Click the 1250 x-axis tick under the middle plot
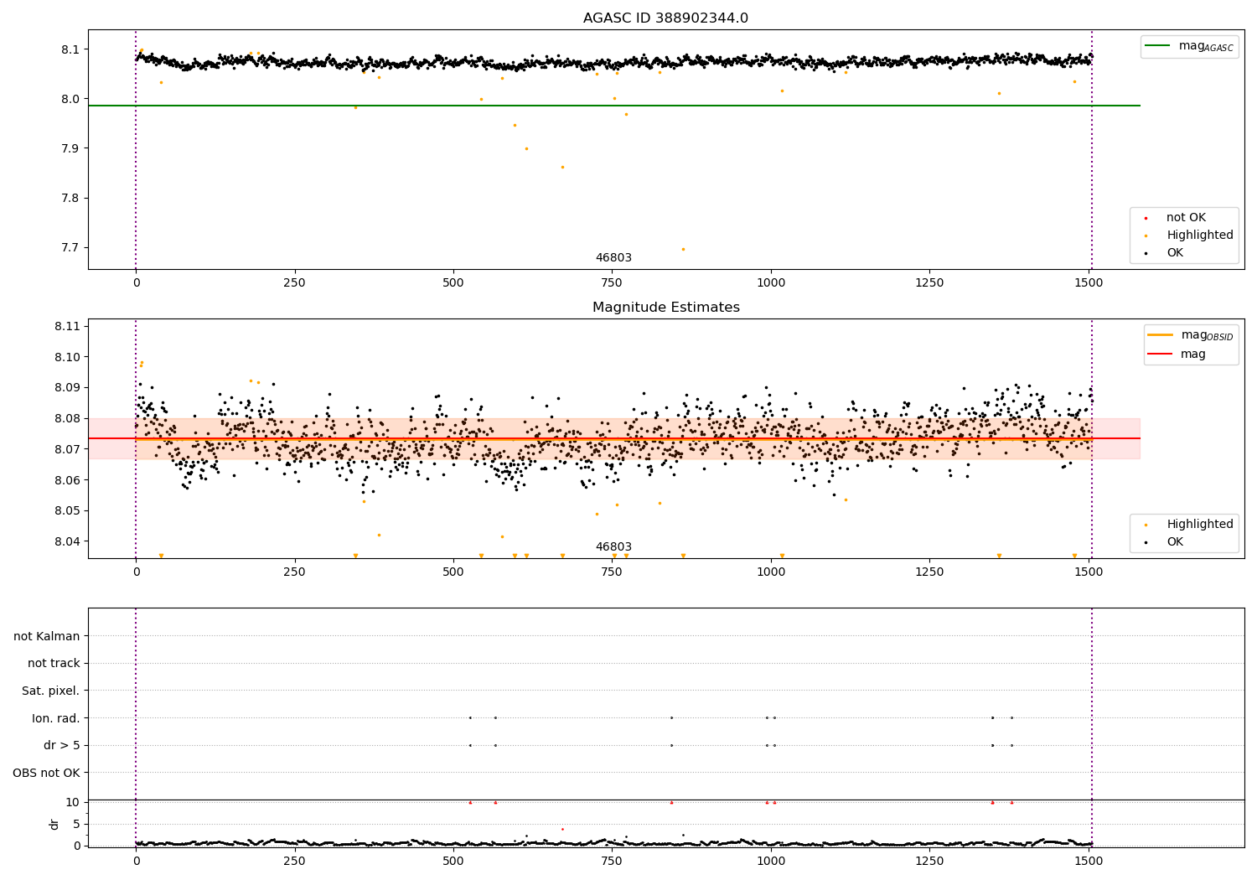Image resolution: width=1257 pixels, height=880 pixels. (929, 572)
